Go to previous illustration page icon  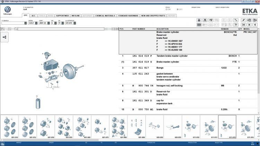pyautogui.click(x=249, y=20)
